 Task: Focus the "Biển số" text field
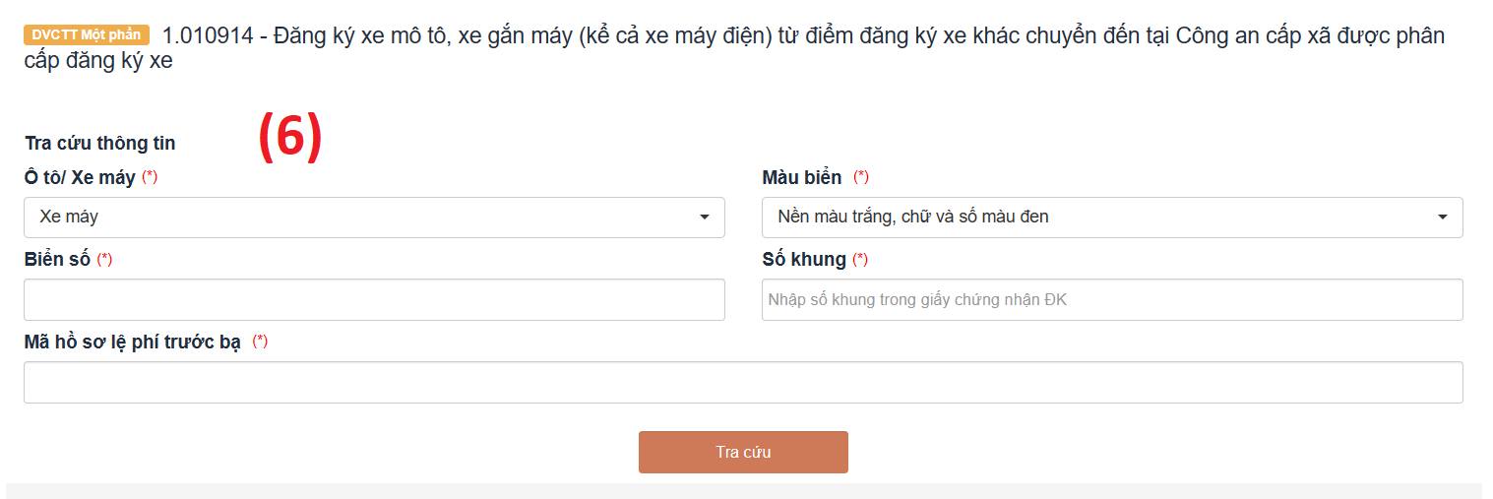point(374,299)
